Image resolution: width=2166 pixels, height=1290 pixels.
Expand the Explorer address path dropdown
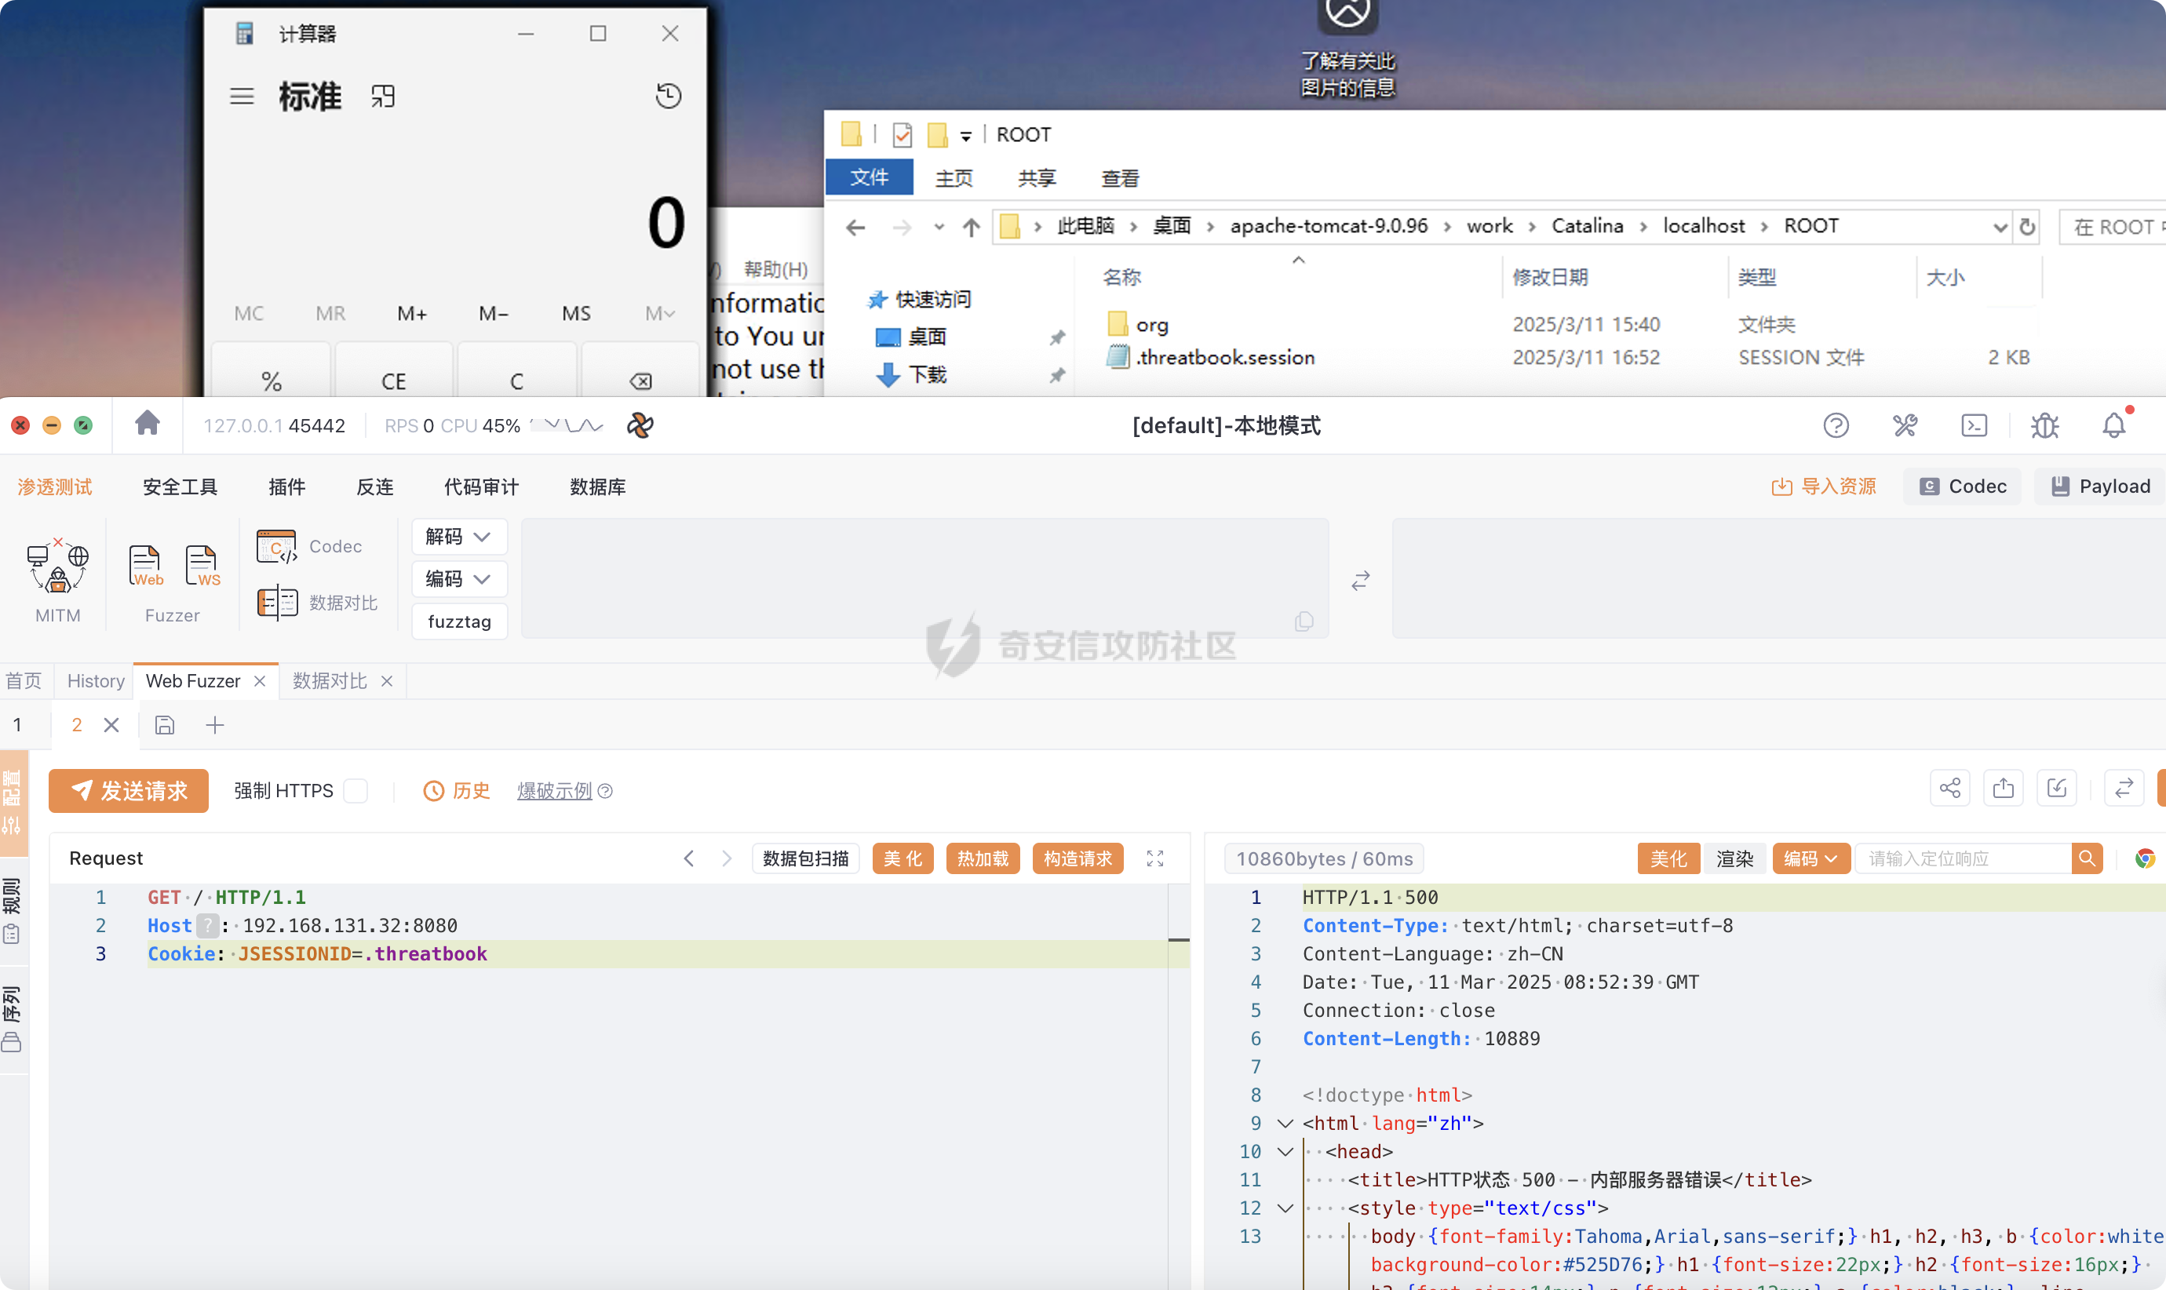pyautogui.click(x=1998, y=228)
